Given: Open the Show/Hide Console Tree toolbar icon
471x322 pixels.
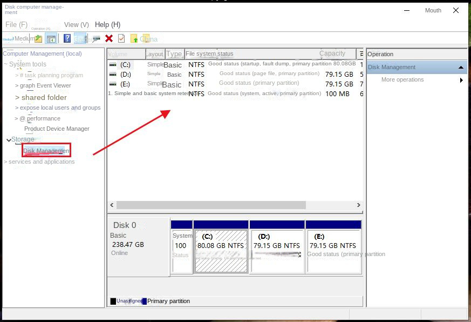Looking at the screenshot, I should coord(51,38).
